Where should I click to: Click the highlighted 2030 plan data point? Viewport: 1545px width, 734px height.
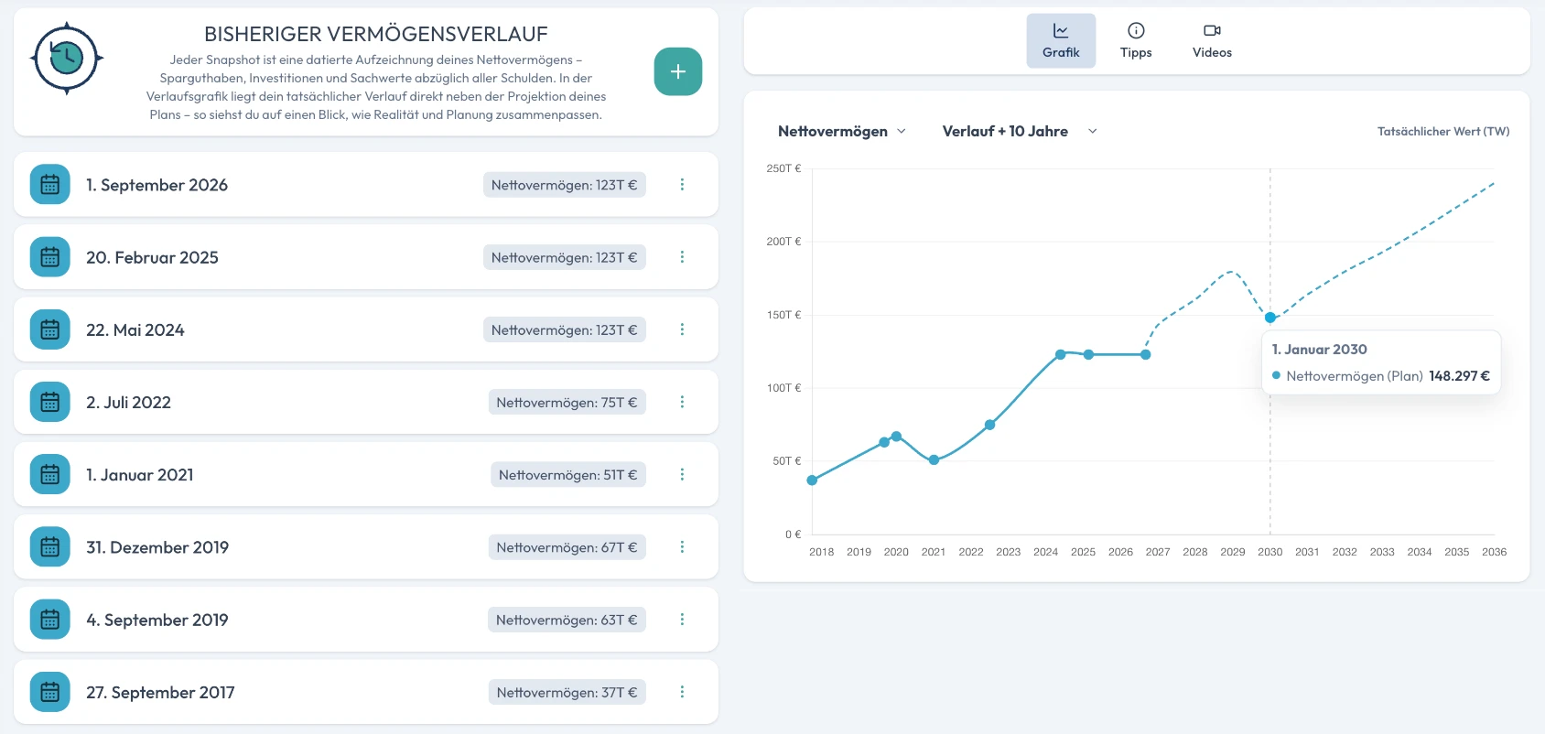click(x=1269, y=318)
